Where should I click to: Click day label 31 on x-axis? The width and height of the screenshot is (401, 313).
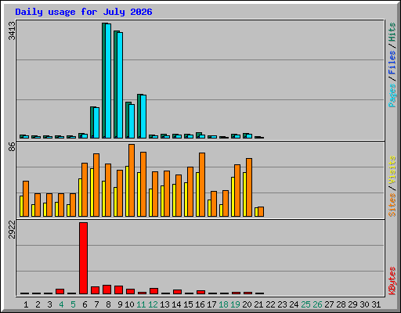(x=376, y=304)
